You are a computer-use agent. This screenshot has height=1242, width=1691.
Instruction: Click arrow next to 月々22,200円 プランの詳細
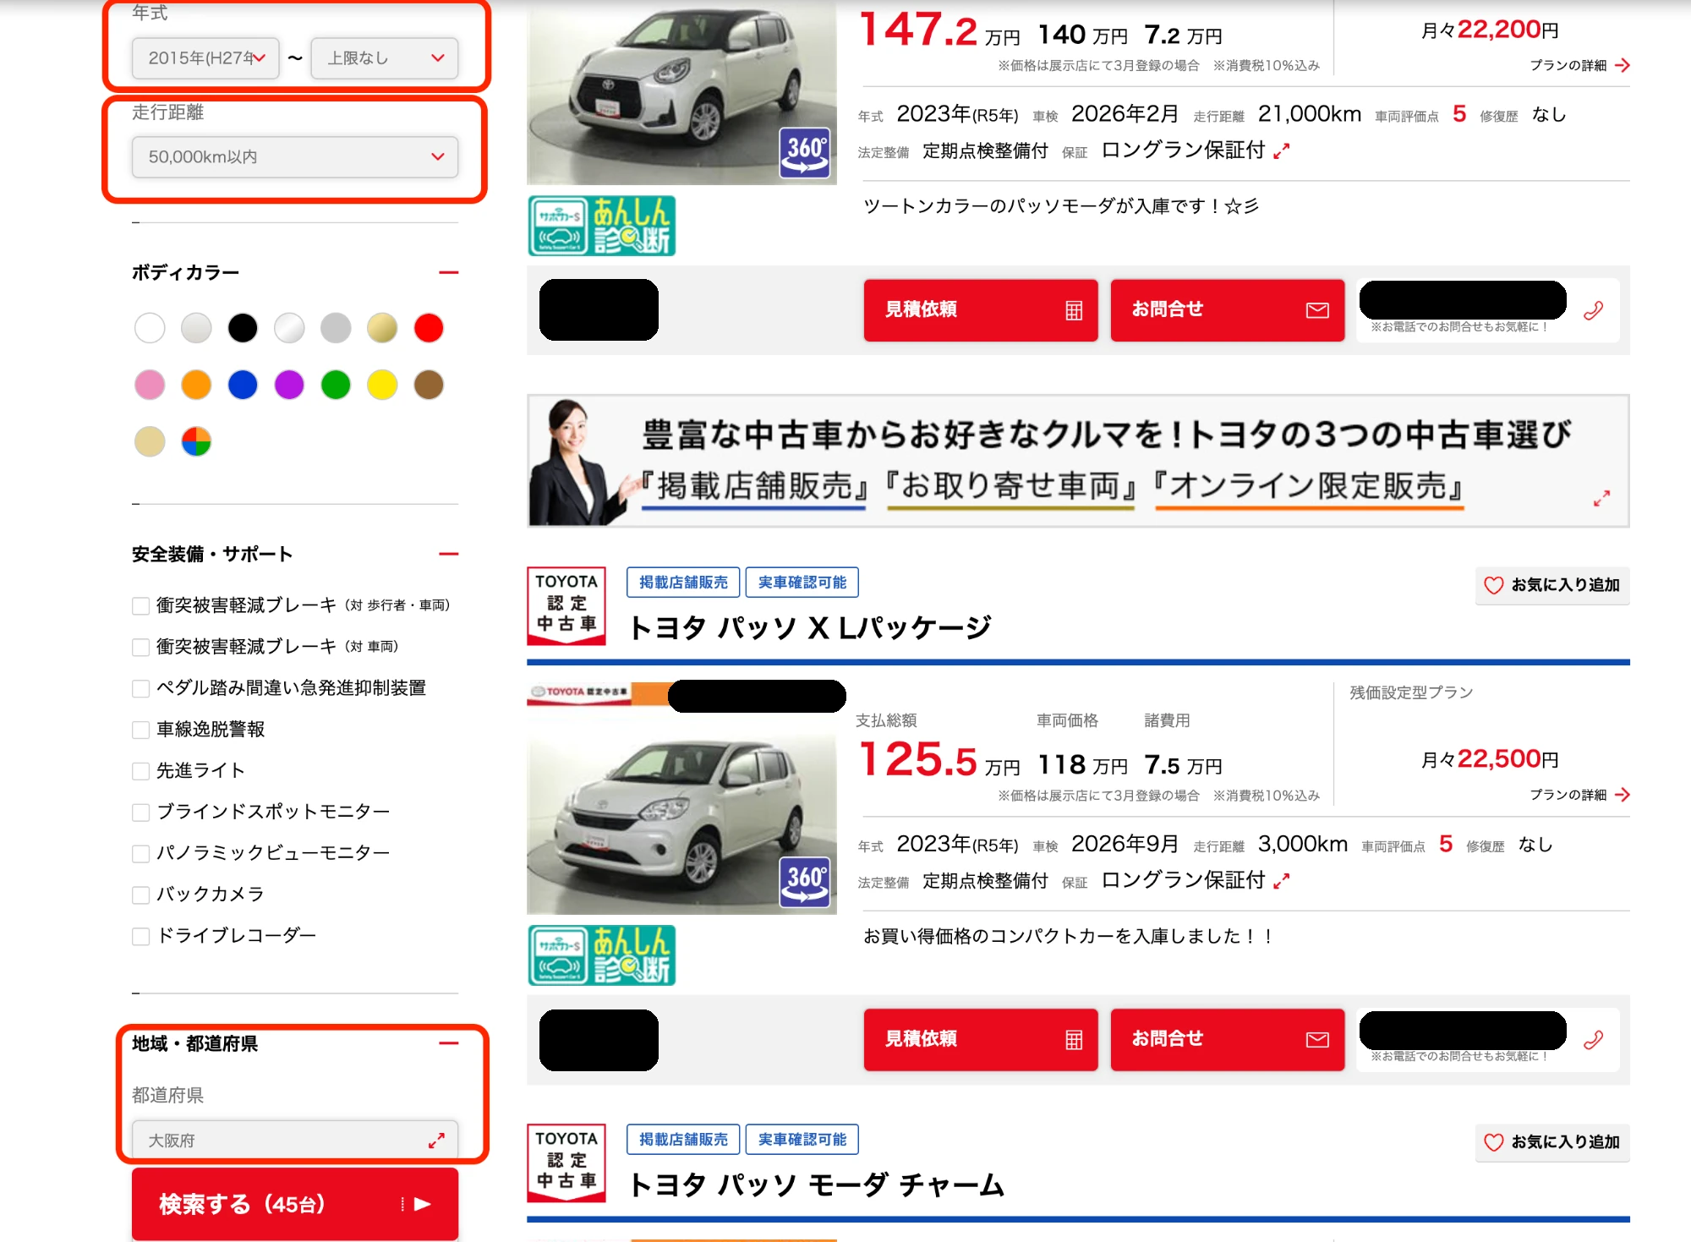1622,65
